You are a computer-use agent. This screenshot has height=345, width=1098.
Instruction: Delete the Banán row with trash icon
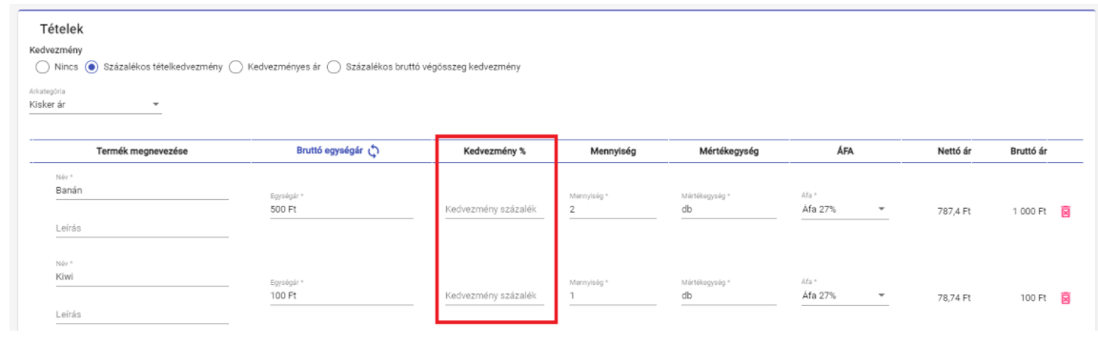[1066, 212]
